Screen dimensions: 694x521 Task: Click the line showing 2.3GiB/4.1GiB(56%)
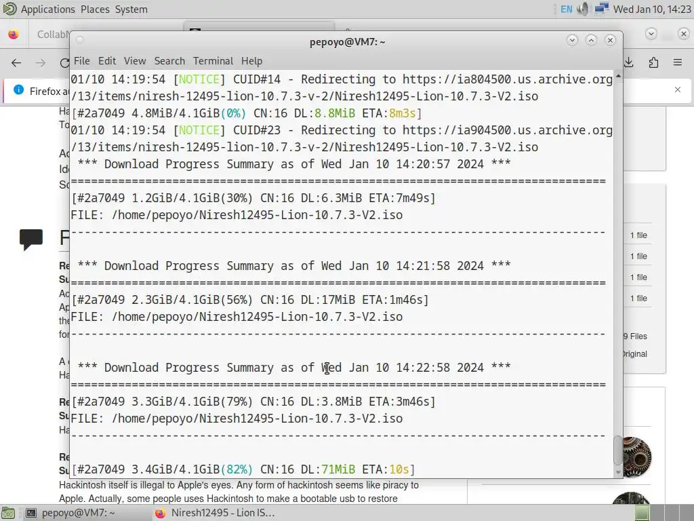click(x=250, y=300)
